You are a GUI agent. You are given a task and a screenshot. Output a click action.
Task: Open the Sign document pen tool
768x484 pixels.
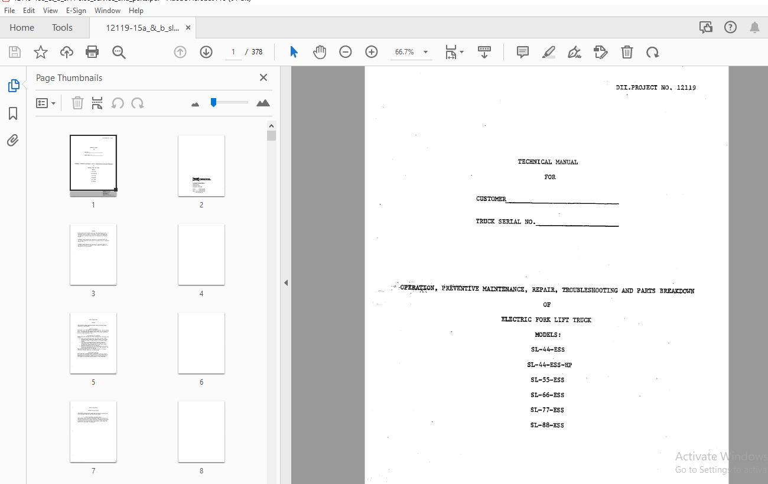pos(575,52)
